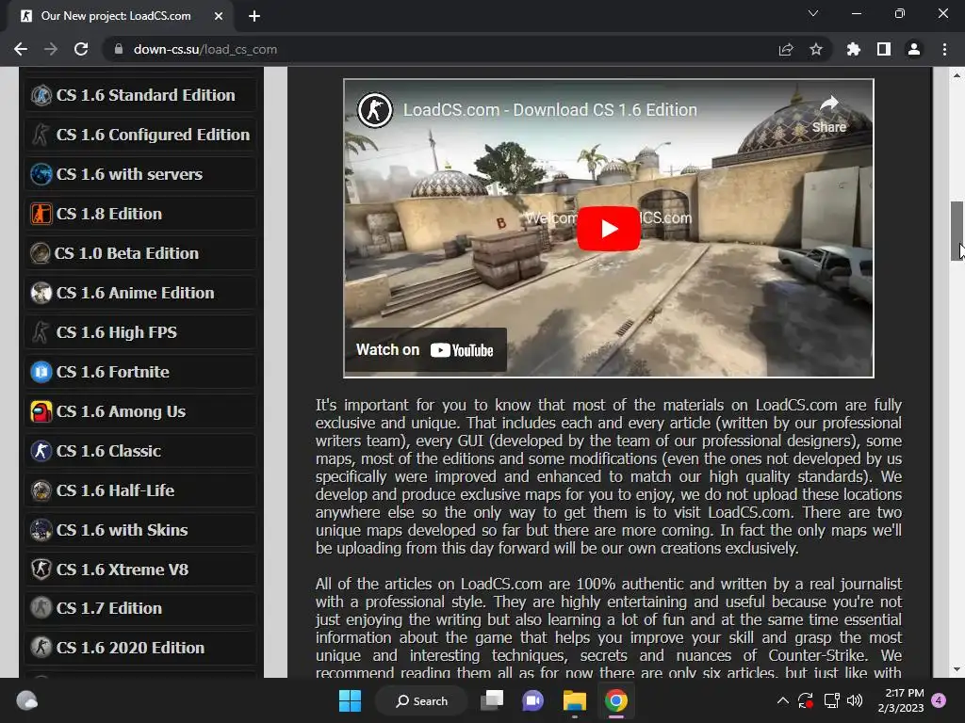This screenshot has width=965, height=723.
Task: Click the LoadCS channel avatar in video
Action: pyautogui.click(x=375, y=110)
